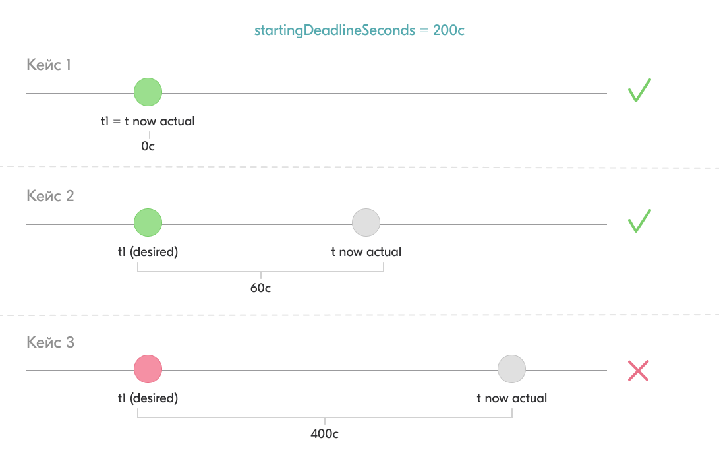This screenshot has width=719, height=457.
Task: Click the green t1 circle in Кейс 2
Action: [148, 222]
